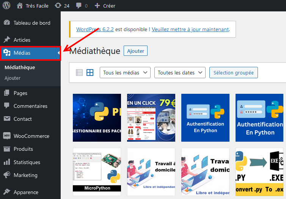286x199 pixels.
Task: Open the Statistiques menu item
Action: (x=27, y=162)
